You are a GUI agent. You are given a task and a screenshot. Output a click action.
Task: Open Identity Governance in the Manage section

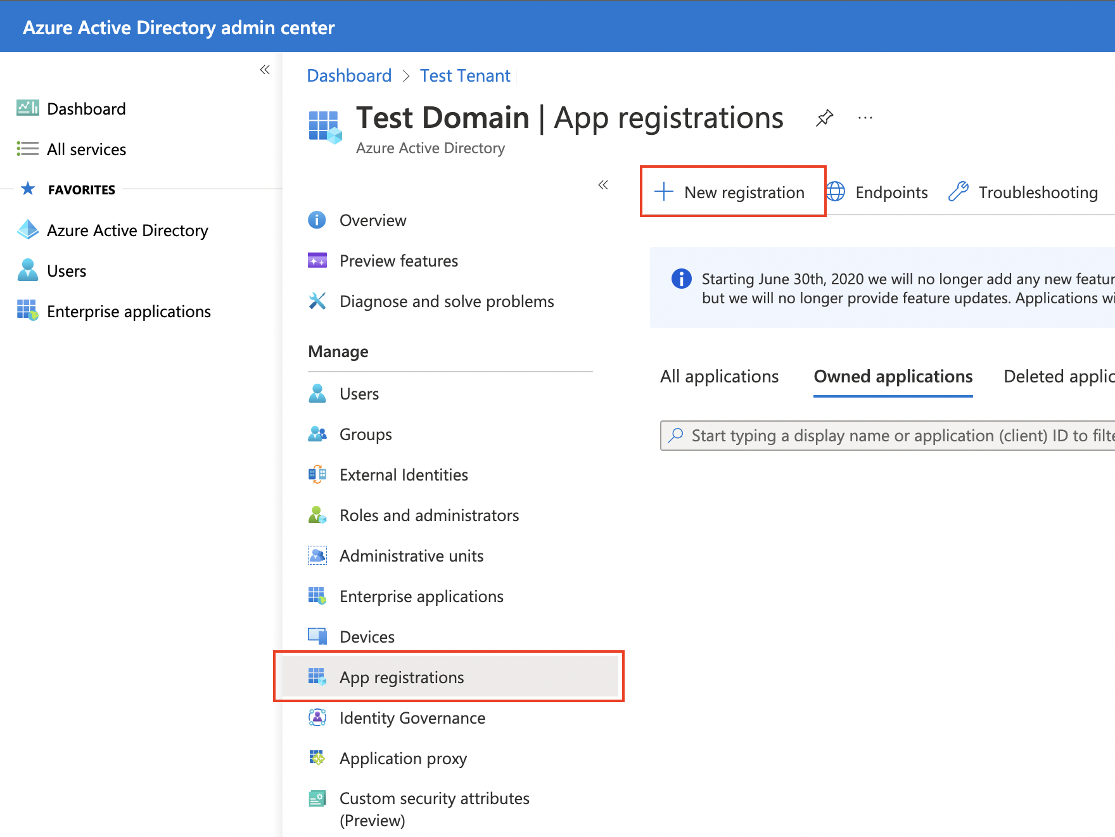pyautogui.click(x=412, y=717)
